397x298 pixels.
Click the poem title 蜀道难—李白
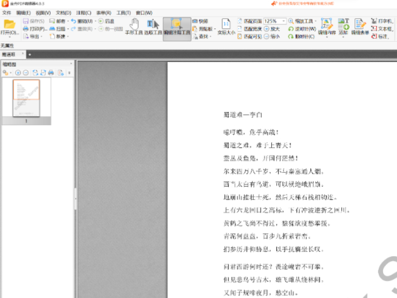tap(243, 115)
